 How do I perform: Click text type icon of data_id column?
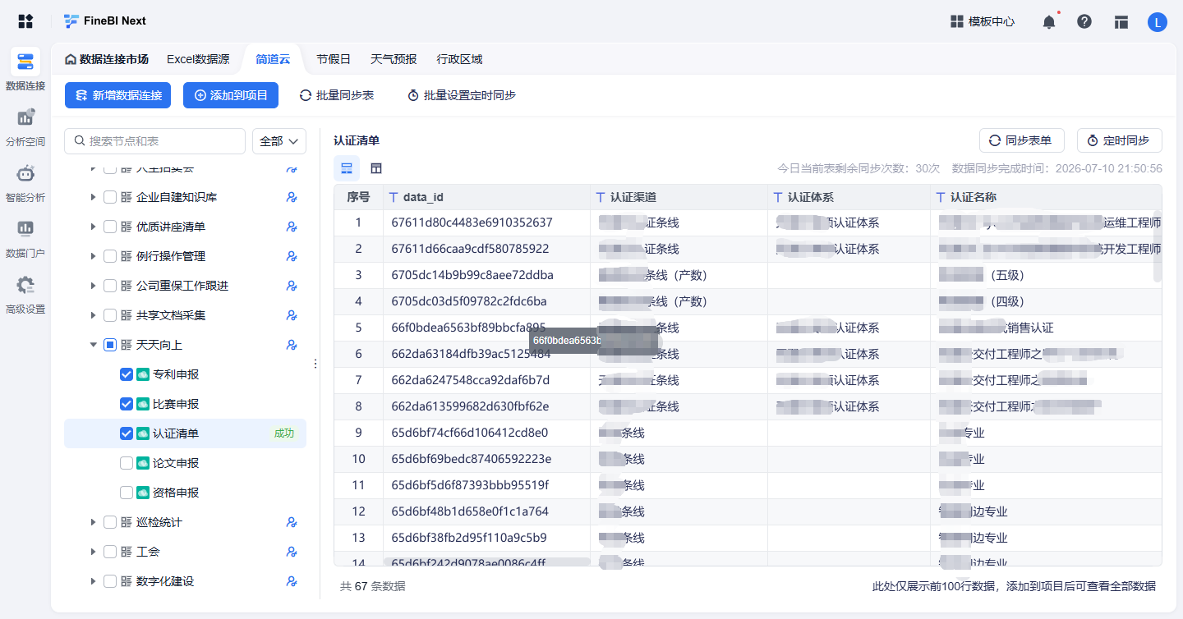click(394, 197)
